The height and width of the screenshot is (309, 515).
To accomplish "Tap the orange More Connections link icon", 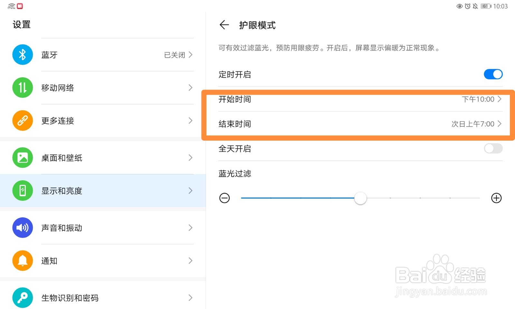I will 23,120.
